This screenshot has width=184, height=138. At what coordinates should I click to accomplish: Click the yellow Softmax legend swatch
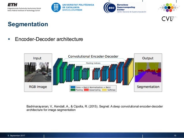[x=104, y=90]
